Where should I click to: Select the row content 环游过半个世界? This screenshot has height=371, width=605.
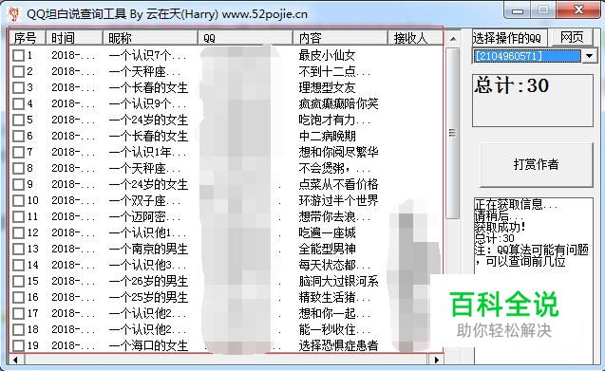click(x=338, y=200)
